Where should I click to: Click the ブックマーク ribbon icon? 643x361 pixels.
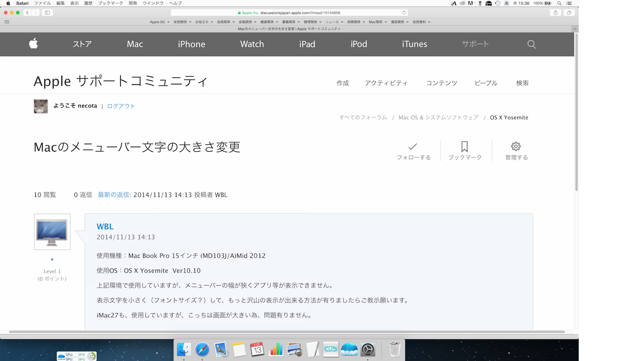465,146
